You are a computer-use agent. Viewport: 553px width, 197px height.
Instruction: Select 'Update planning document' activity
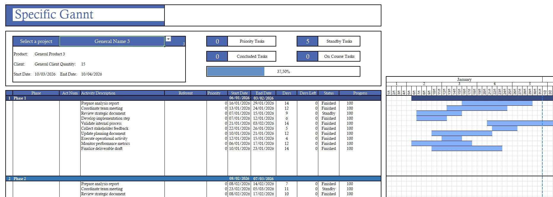[x=103, y=133]
